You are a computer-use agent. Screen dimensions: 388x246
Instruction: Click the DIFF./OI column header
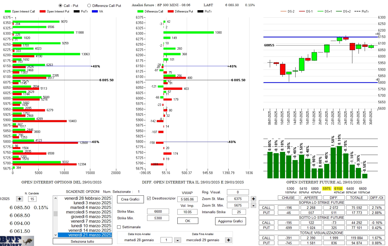click(x=377, y=198)
